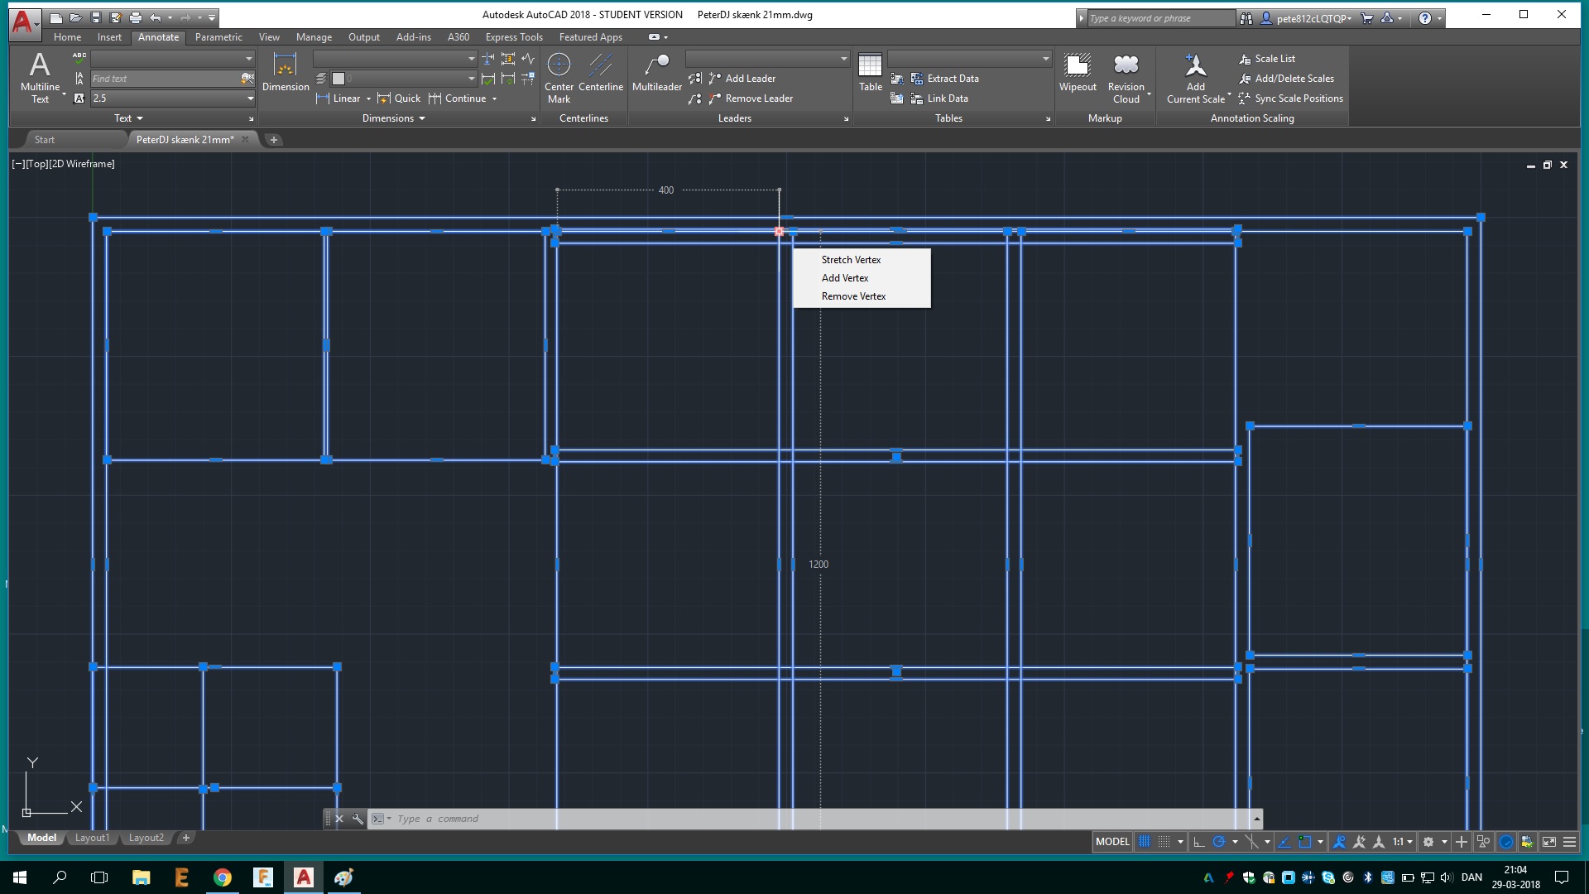Click the dimension layer color swatch
The width and height of the screenshot is (1589, 894).
(x=338, y=79)
